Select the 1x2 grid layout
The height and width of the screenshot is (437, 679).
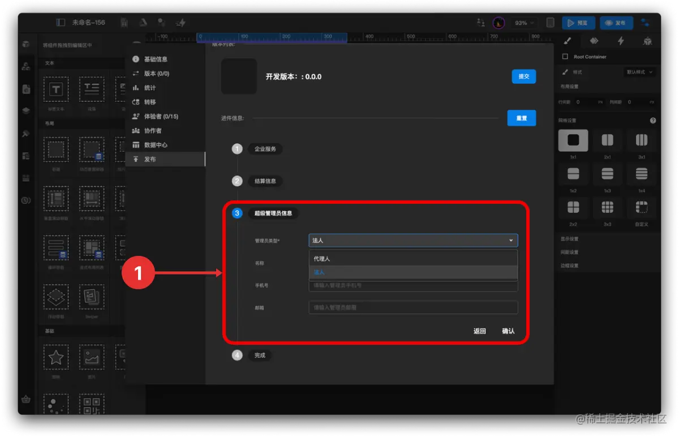(573, 174)
